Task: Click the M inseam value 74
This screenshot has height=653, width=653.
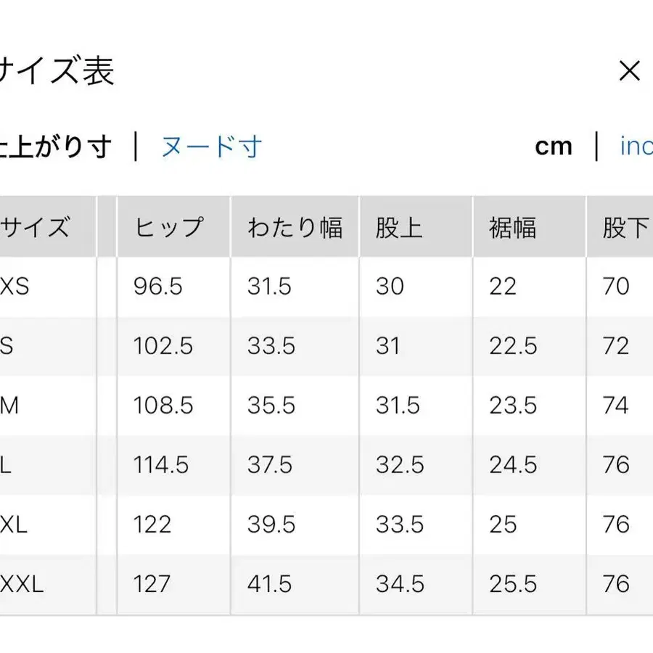Action: coord(616,406)
